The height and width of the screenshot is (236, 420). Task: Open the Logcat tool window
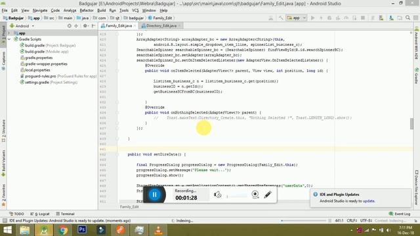coord(40,214)
